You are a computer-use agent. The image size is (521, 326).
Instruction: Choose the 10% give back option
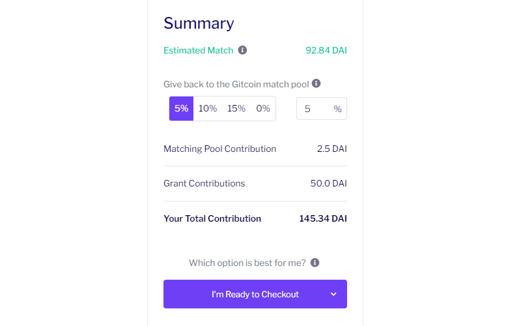coord(208,108)
